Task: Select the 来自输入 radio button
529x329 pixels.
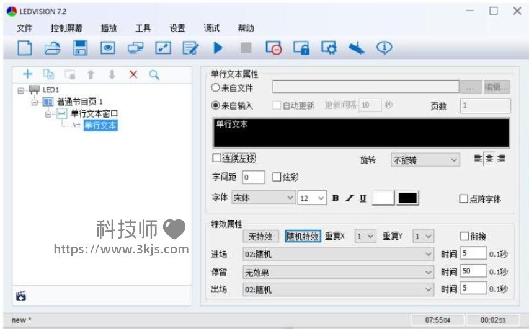Action: click(x=216, y=105)
